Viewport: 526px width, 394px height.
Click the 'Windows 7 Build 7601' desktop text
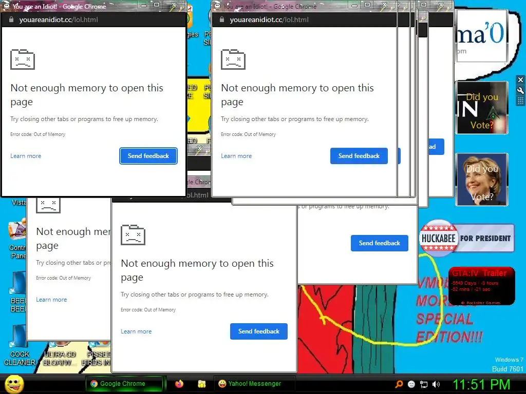pos(508,365)
